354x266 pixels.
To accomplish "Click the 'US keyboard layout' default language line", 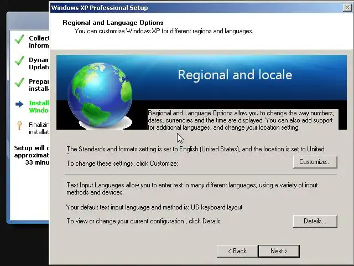I will point(154,207).
